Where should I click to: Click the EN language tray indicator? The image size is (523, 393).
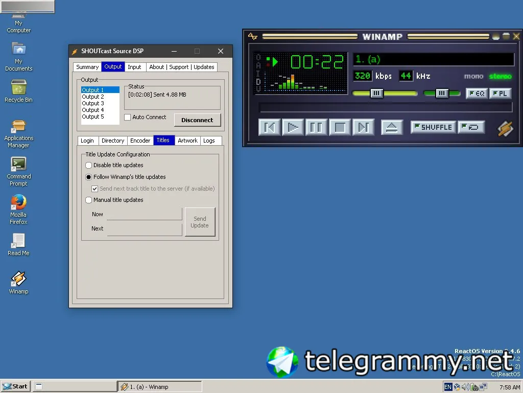[x=447, y=387]
